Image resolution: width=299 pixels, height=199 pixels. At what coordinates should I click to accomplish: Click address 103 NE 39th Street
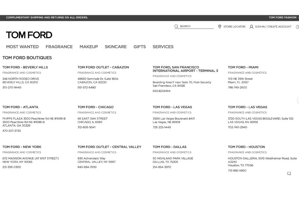point(240,79)
